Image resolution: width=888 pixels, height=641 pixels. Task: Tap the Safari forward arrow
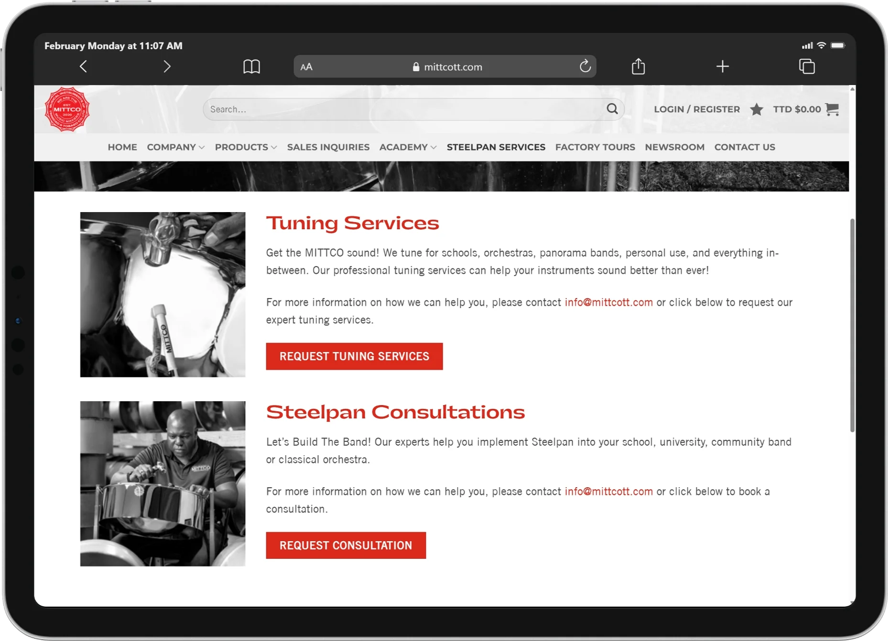click(167, 66)
